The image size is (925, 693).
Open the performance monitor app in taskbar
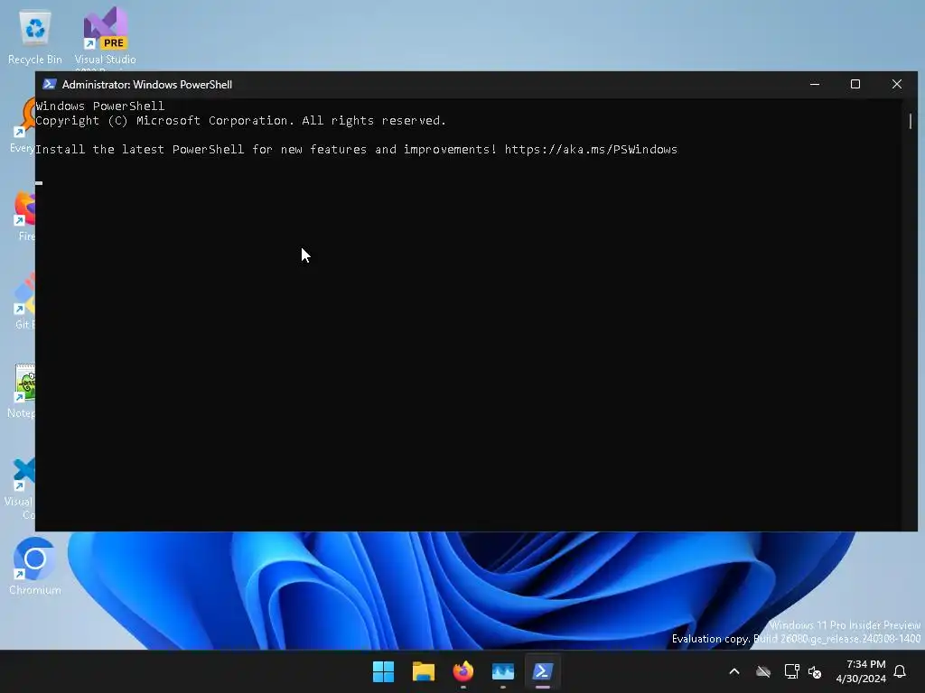502,671
